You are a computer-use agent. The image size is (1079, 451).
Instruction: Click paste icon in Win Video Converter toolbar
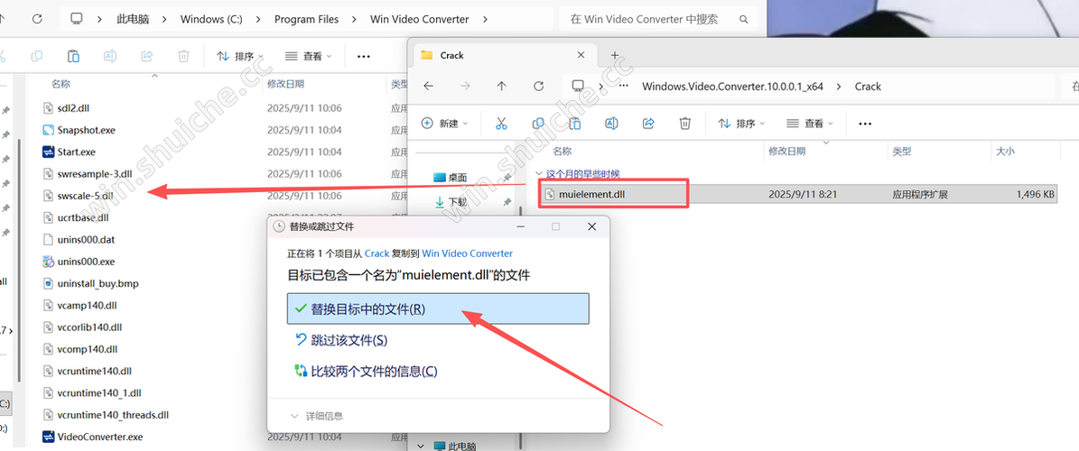click(74, 56)
